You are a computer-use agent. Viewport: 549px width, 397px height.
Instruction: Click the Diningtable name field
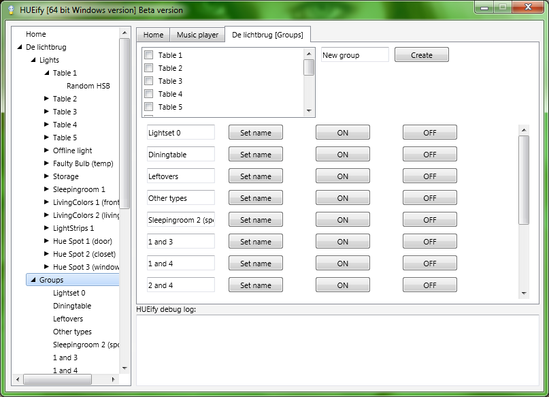point(181,155)
